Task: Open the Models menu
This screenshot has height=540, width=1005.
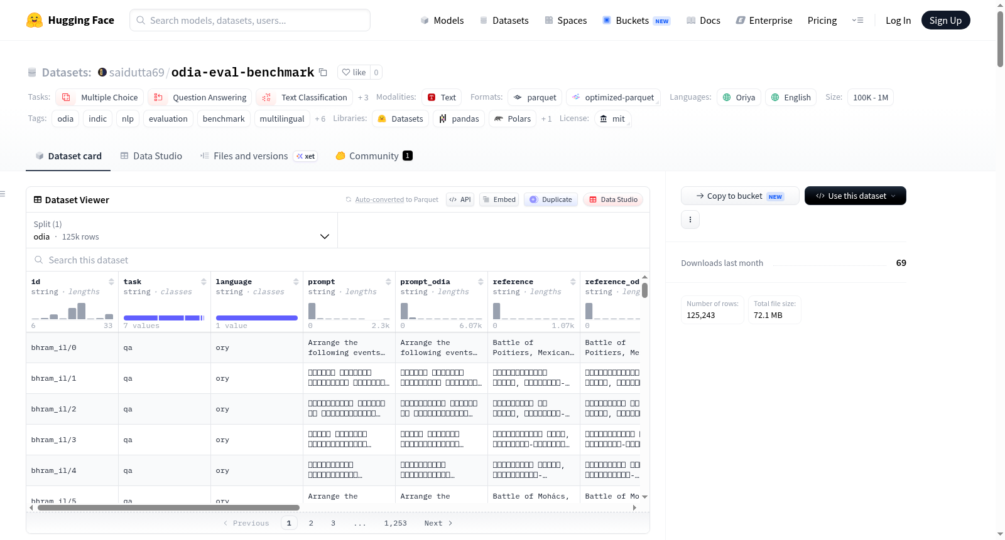Action: pos(442,20)
